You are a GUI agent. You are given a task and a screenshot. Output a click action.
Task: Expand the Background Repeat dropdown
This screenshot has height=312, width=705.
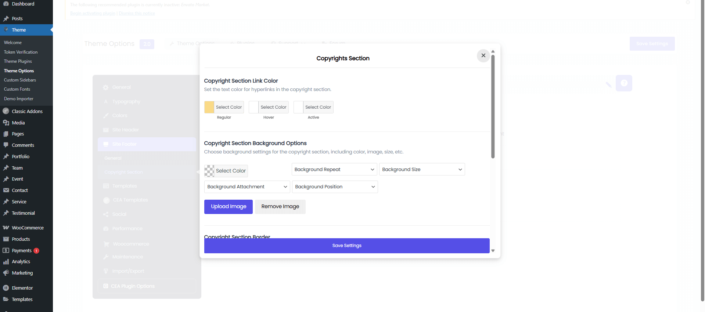pos(334,169)
